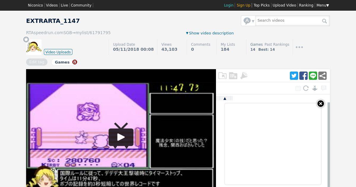This screenshot has height=187, width=356.
Task: Open the general share icon
Action: [x=322, y=76]
